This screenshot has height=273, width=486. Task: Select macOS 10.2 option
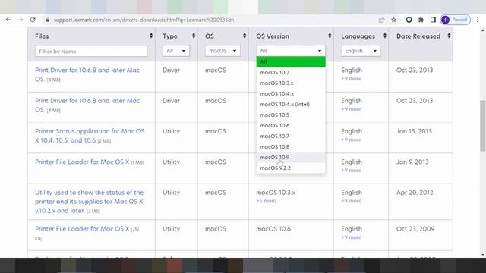coord(291,73)
